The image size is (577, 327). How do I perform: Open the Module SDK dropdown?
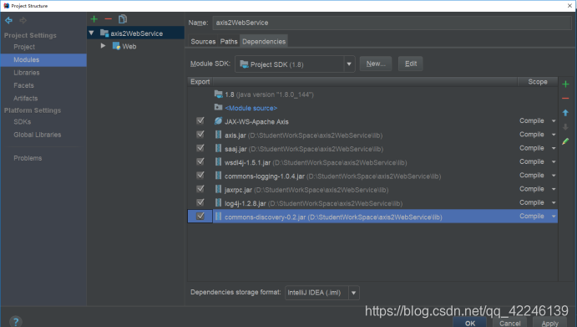pos(349,64)
